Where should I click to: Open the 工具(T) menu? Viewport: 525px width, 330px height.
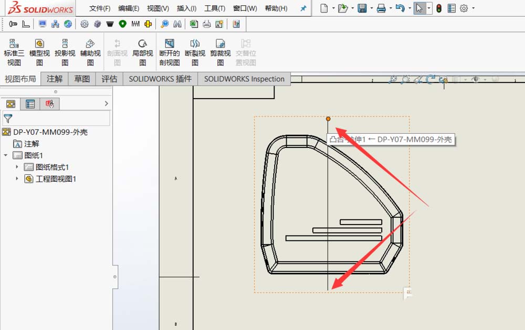[x=215, y=8]
